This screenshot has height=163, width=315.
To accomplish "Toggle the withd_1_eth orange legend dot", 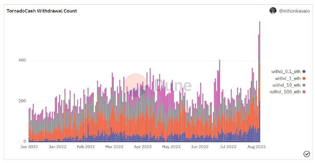I will tap(304, 79).
